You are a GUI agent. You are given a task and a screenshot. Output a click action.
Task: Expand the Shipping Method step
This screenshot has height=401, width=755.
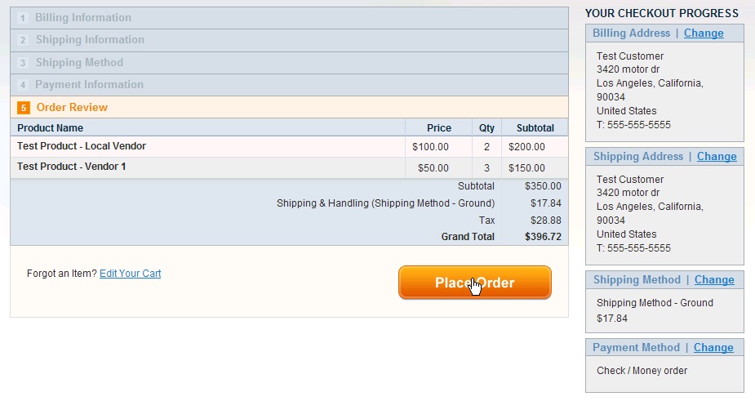[x=79, y=63]
